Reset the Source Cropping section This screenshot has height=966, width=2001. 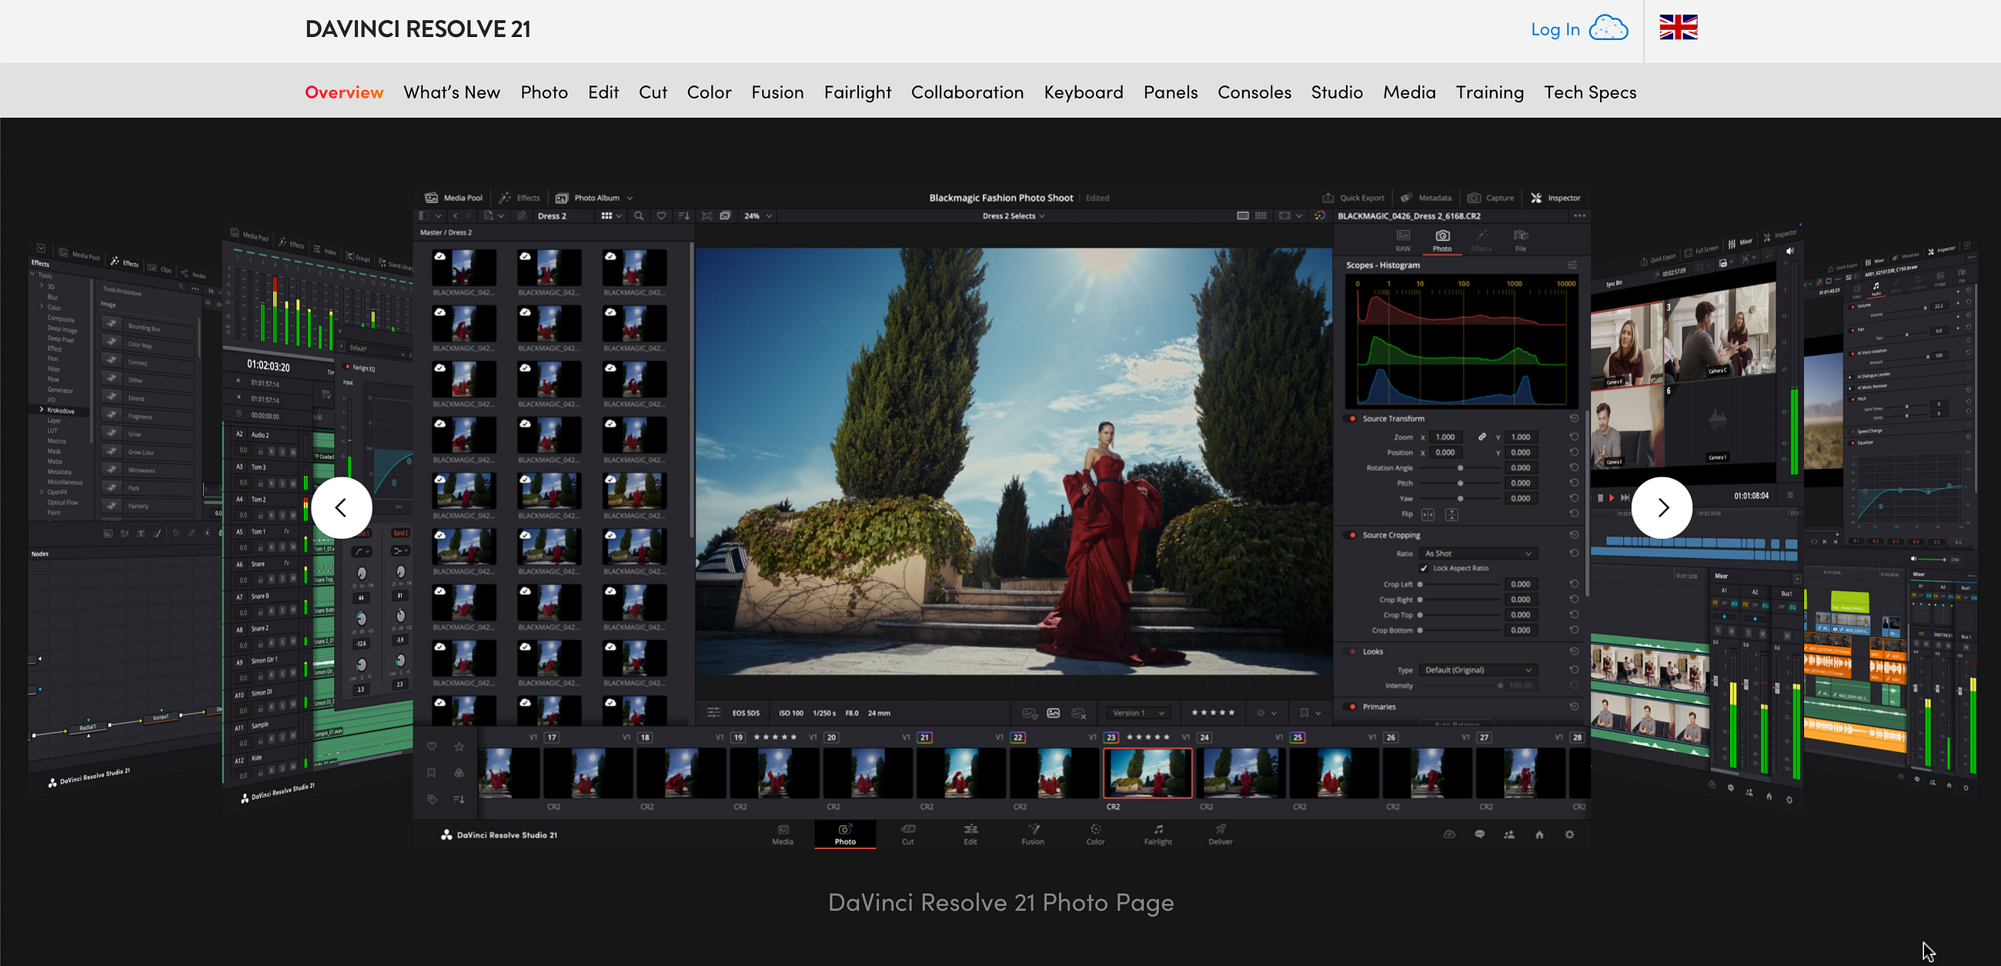pos(1574,535)
